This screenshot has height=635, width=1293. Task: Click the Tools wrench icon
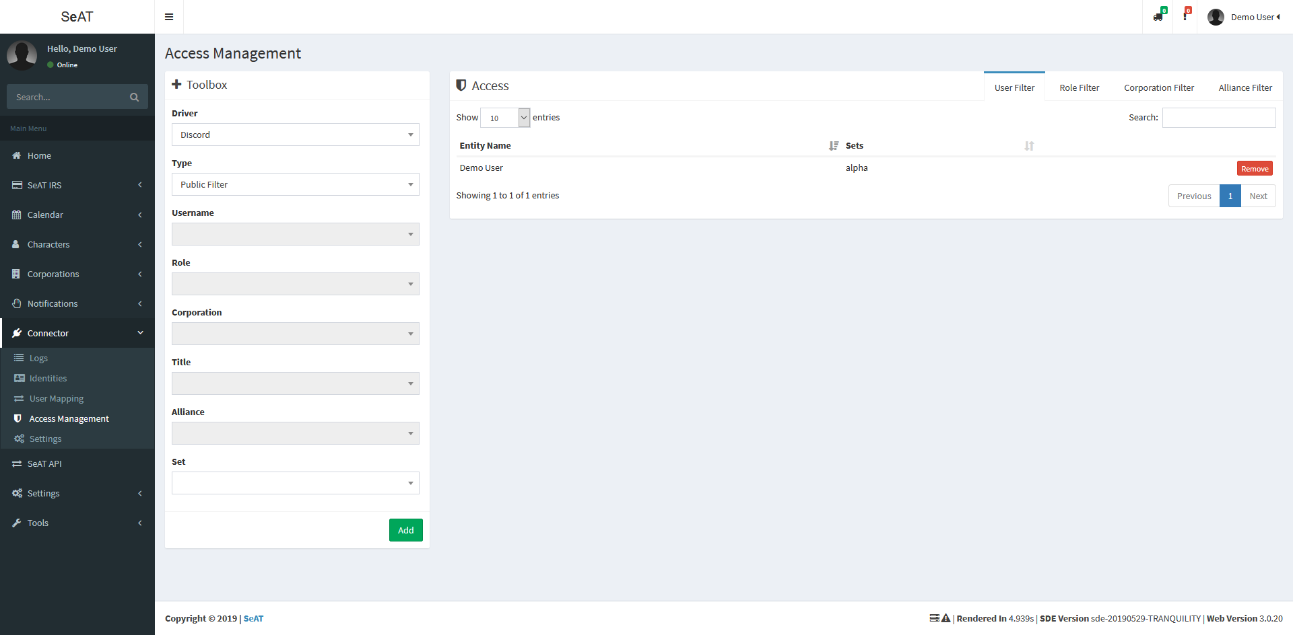[x=17, y=523]
